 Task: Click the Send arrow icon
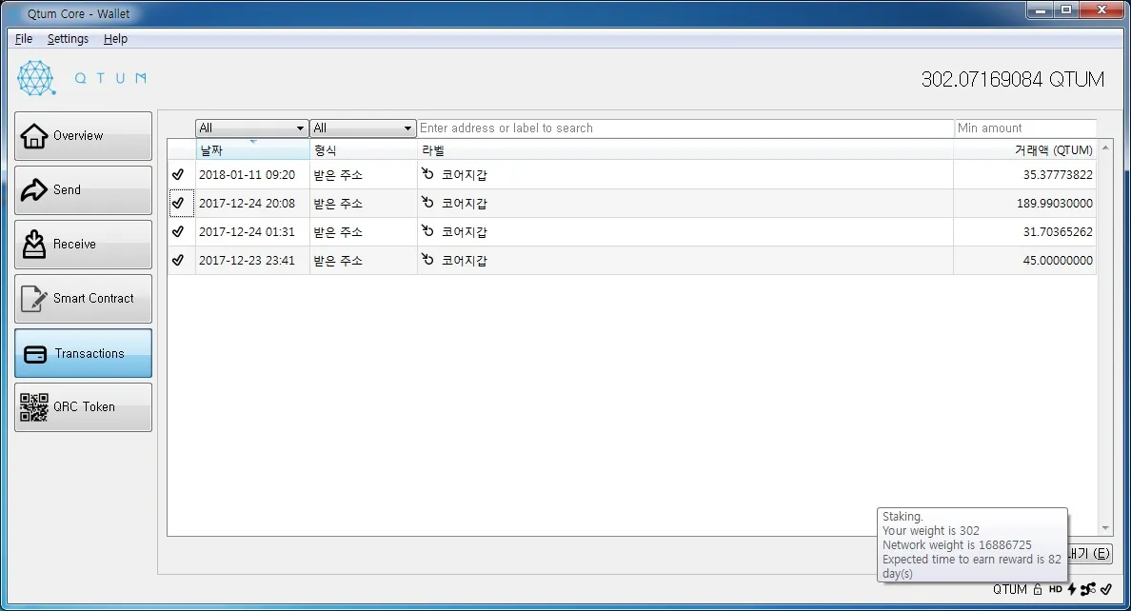(34, 189)
